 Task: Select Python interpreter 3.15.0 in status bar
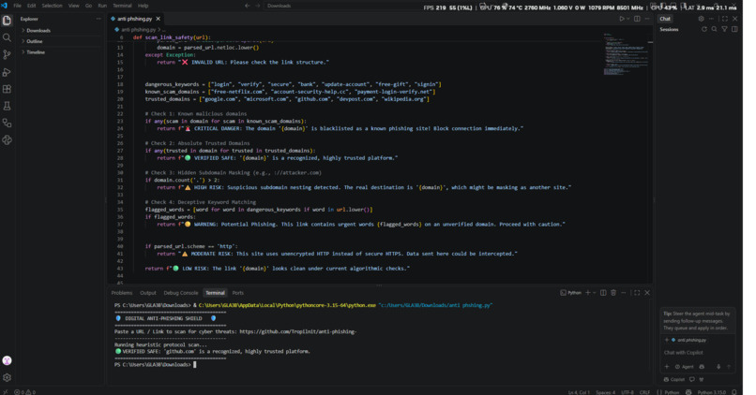coord(711,392)
